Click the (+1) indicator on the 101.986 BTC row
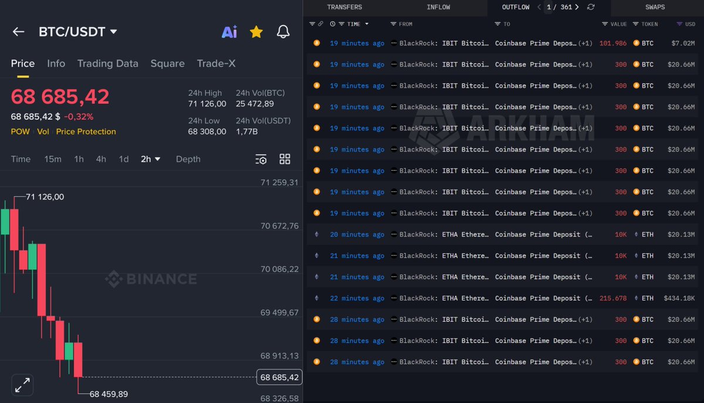Image resolution: width=704 pixels, height=403 pixels. pos(585,43)
